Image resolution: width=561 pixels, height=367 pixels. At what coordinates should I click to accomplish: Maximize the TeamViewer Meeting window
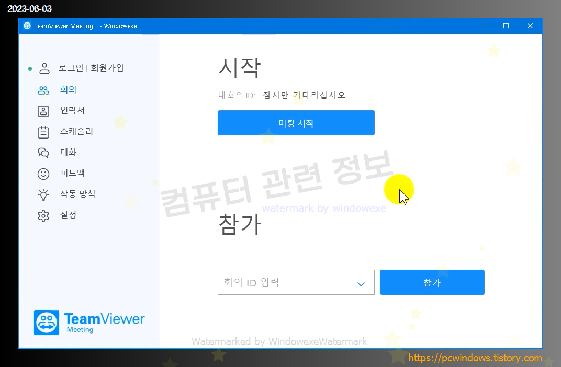coord(506,26)
